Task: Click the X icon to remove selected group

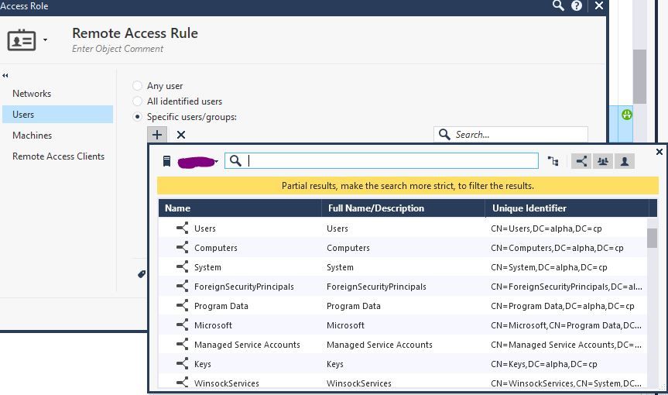Action: pyautogui.click(x=181, y=135)
